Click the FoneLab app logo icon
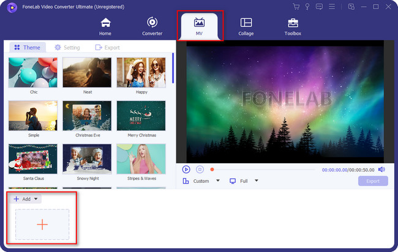Image resolution: width=398 pixels, height=252 pixels. (12, 7)
